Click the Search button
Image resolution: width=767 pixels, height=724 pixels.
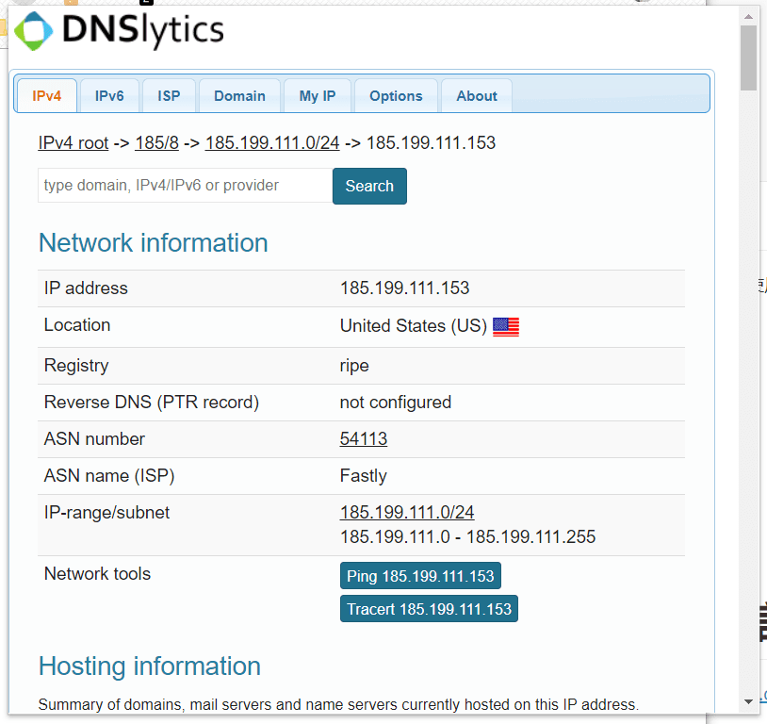point(369,186)
